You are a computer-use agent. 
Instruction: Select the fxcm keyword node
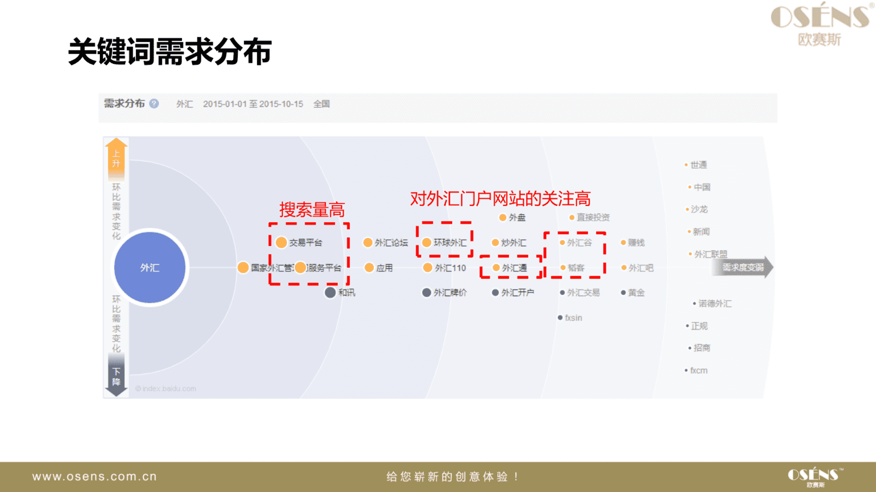[696, 370]
